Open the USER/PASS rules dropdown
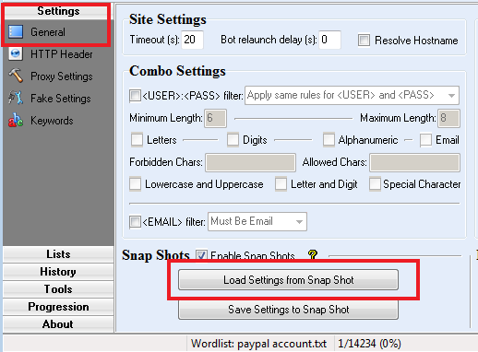The height and width of the screenshot is (352, 478). tap(352, 96)
